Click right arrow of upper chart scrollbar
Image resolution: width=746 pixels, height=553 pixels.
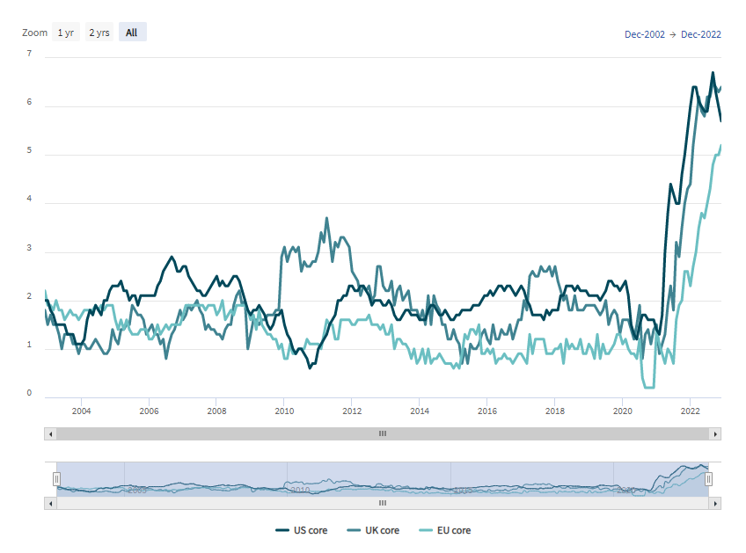716,433
